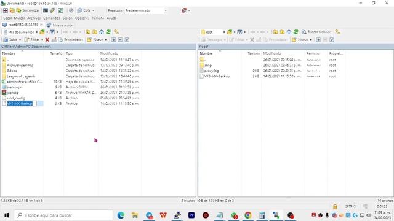The width and height of the screenshot is (394, 221).
Task: Select the sshd_config file
Action: click(x=16, y=98)
